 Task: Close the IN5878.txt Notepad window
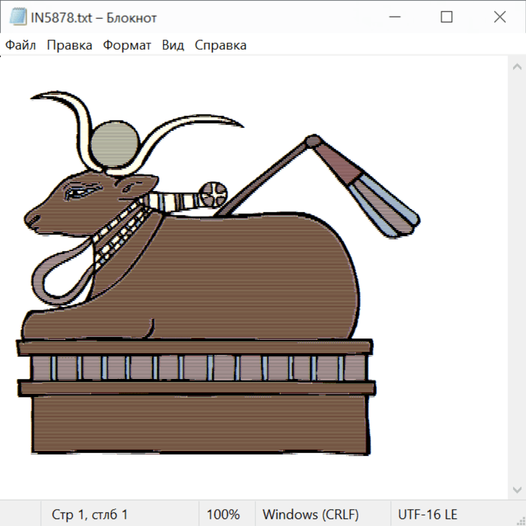[x=500, y=18]
